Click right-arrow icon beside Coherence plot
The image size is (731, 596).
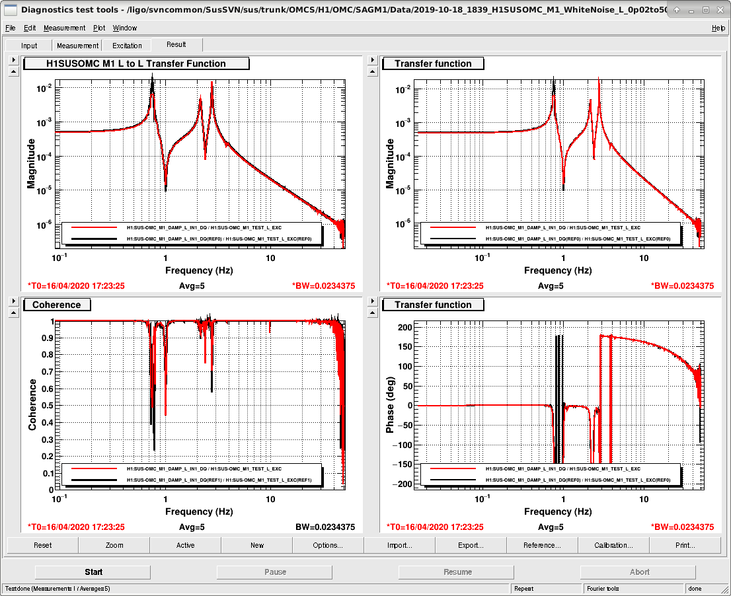click(x=13, y=301)
